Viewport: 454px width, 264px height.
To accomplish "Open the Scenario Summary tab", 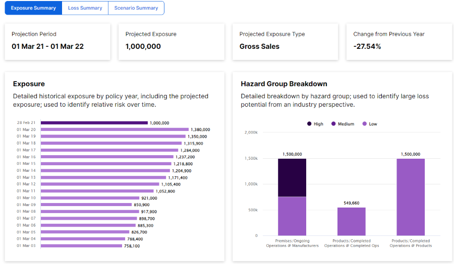I will pyautogui.click(x=136, y=8).
